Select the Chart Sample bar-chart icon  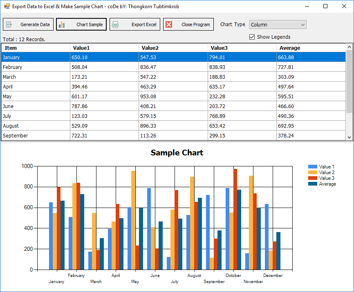(x=62, y=24)
